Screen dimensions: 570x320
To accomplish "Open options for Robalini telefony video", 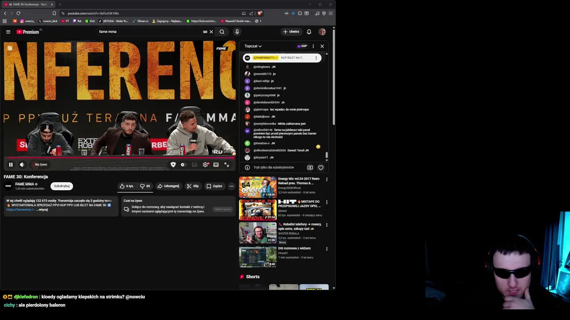I will pos(327,225).
